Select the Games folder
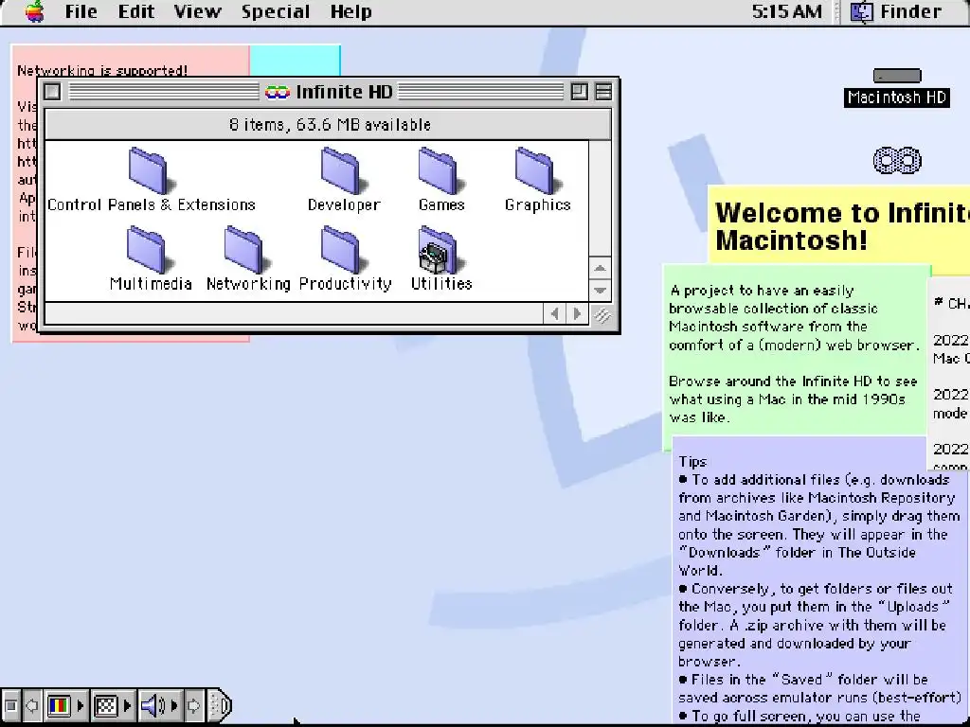This screenshot has width=970, height=727. [x=439, y=172]
